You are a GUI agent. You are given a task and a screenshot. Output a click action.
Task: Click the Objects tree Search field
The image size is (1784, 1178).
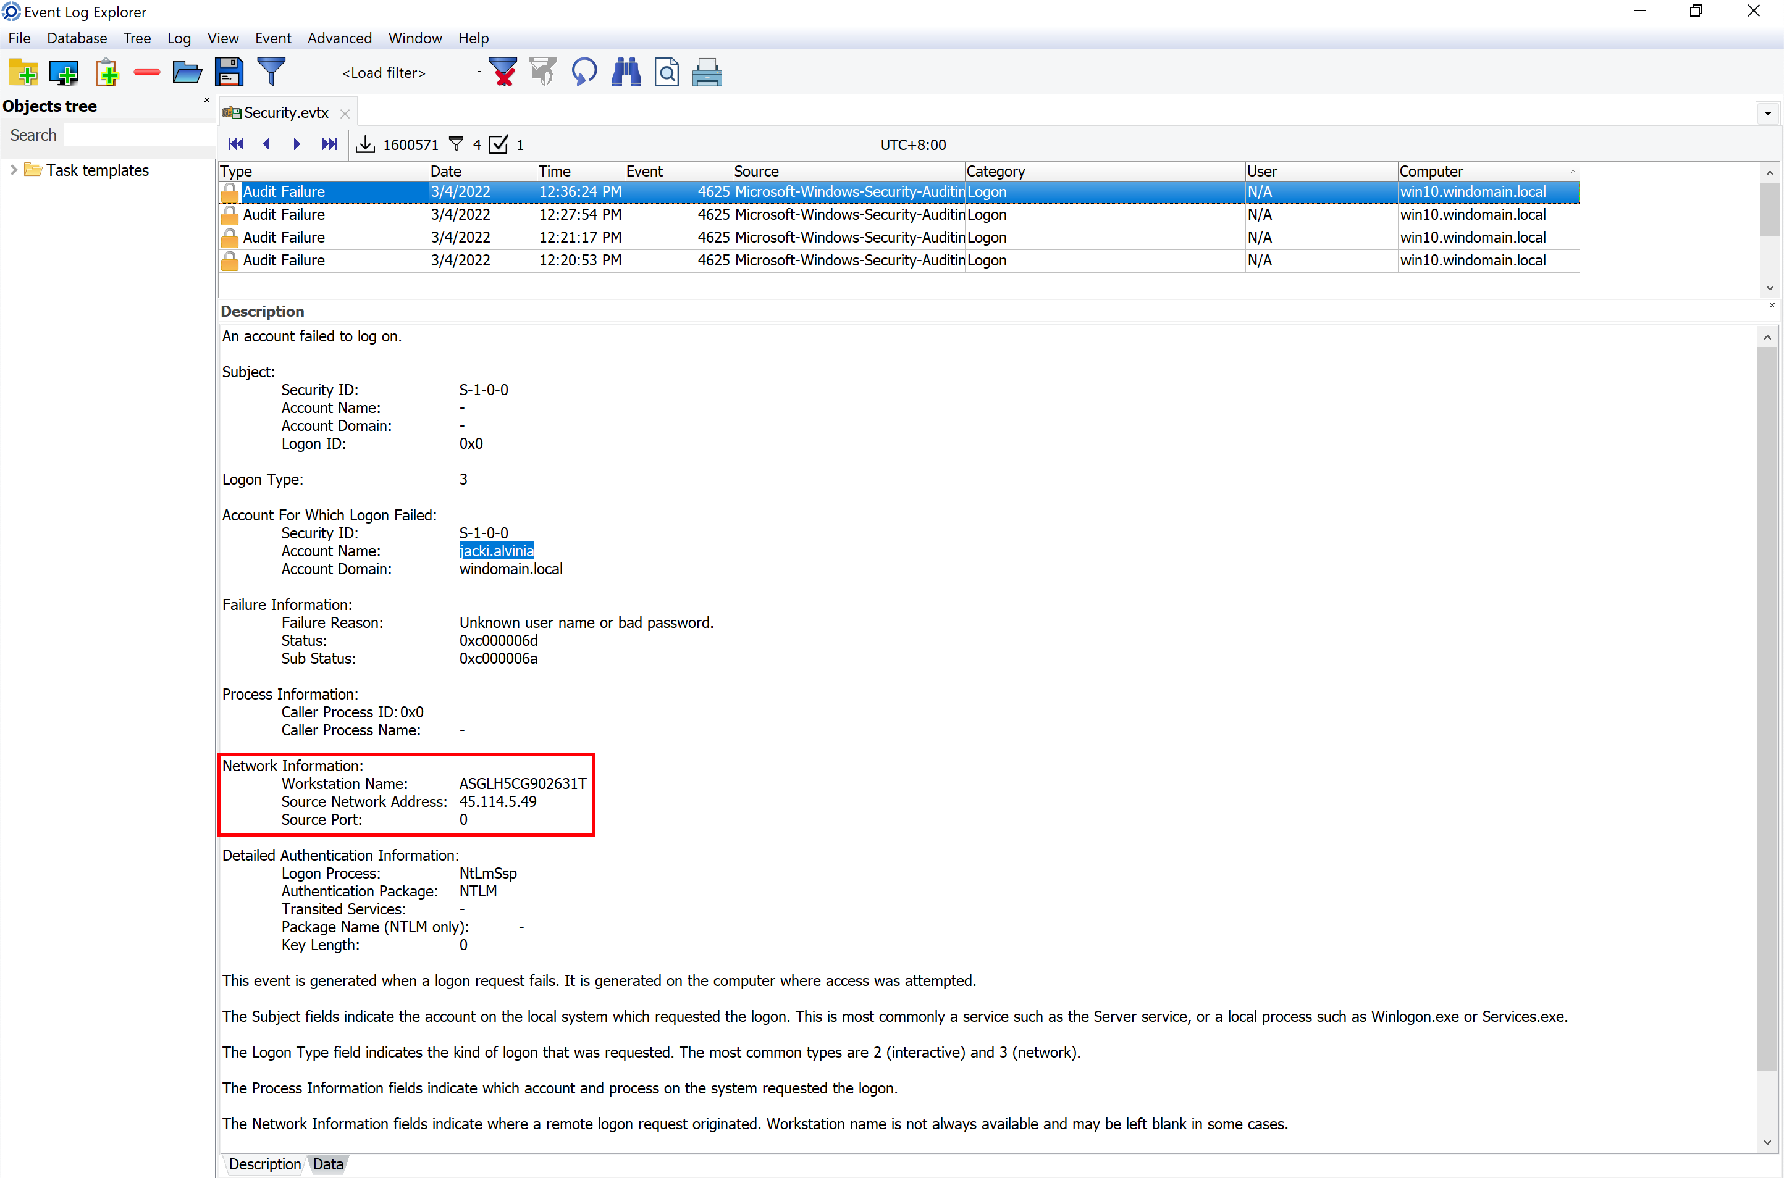(x=140, y=135)
